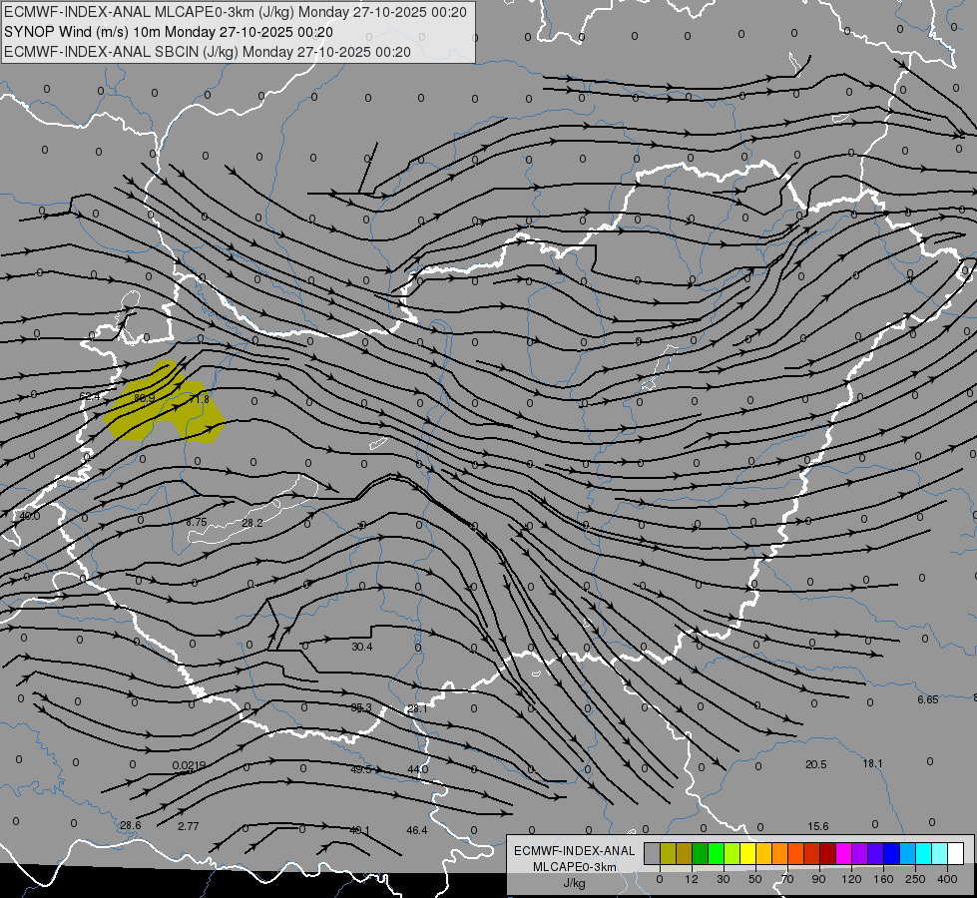Select the 15.6 map value
977x898 pixels.
[818, 826]
